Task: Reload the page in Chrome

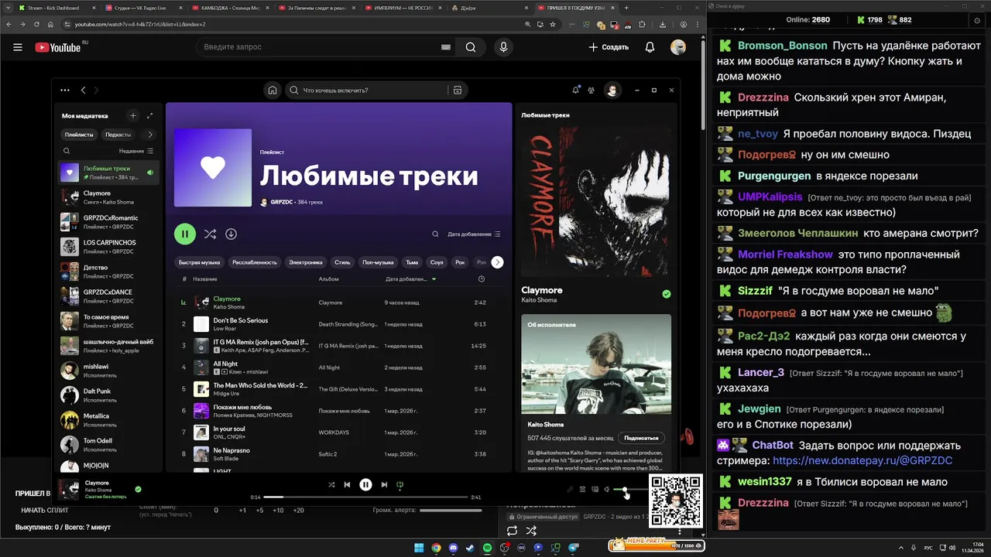Action: click(38, 24)
